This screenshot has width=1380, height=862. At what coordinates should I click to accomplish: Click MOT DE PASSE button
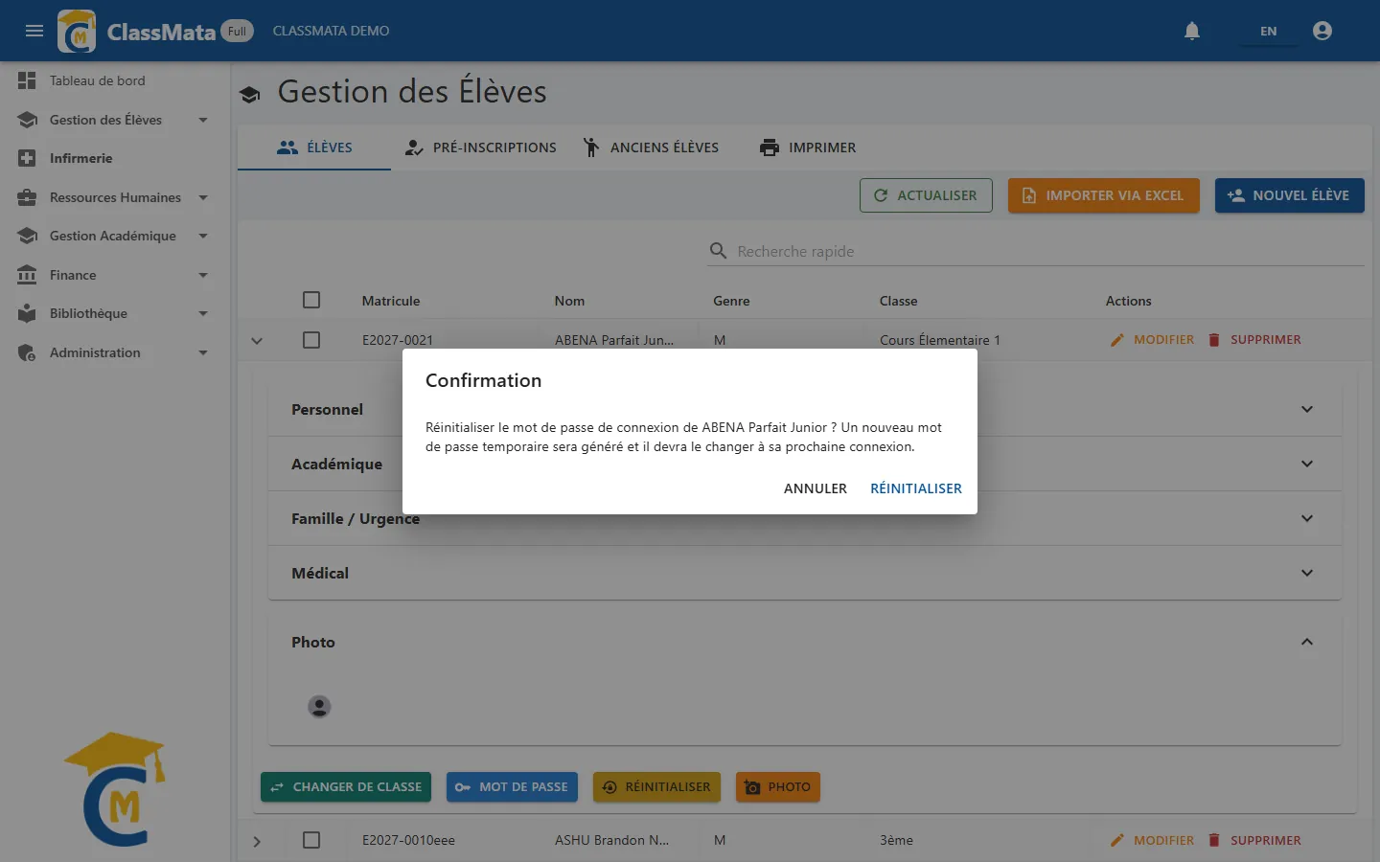pos(512,787)
